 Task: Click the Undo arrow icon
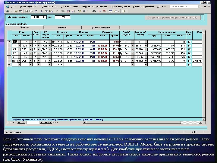(57, 11)
